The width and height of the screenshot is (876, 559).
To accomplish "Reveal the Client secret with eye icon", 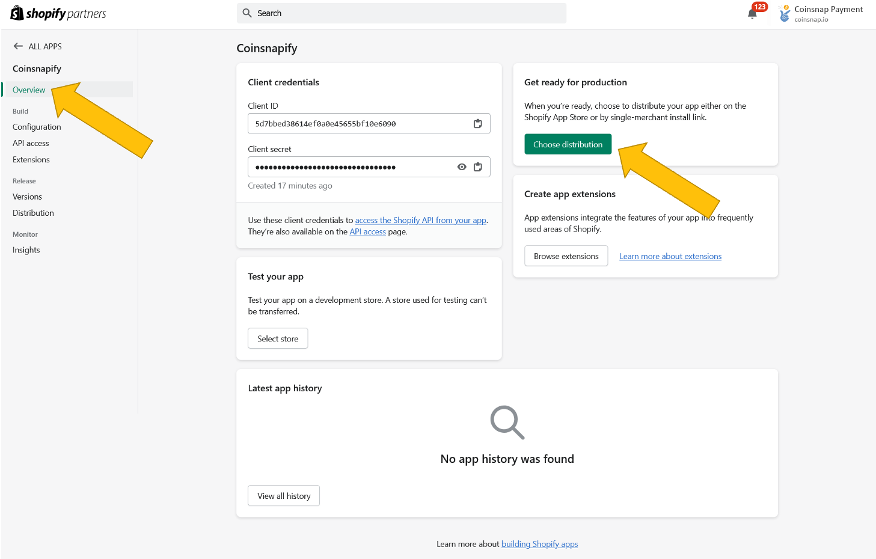I will pos(462,167).
